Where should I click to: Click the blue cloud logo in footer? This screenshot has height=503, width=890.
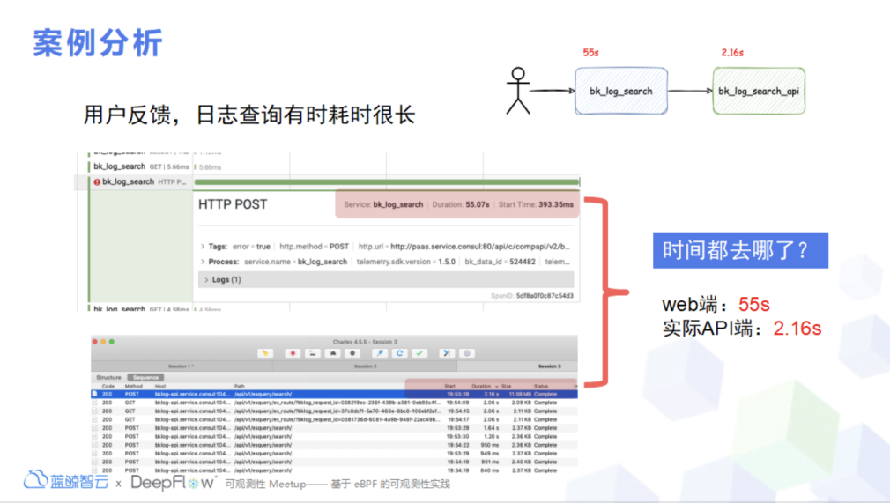click(x=35, y=480)
